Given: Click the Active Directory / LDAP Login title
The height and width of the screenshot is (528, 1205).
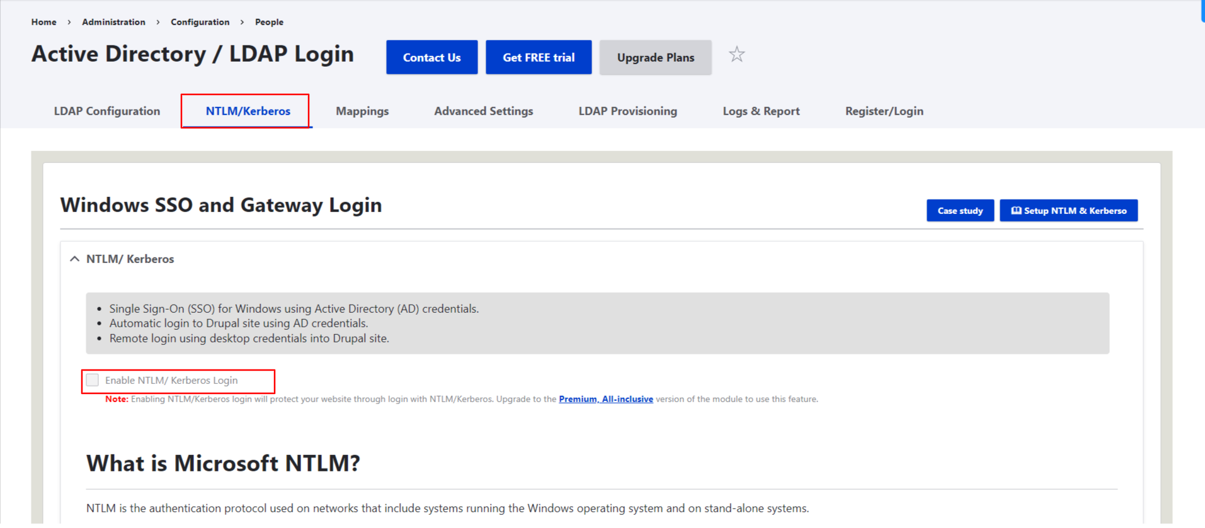Looking at the screenshot, I should [193, 54].
